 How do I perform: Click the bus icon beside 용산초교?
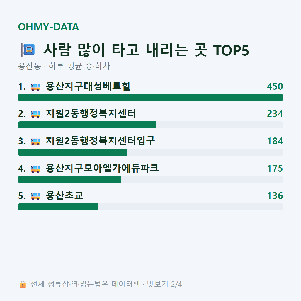[x=36, y=196]
